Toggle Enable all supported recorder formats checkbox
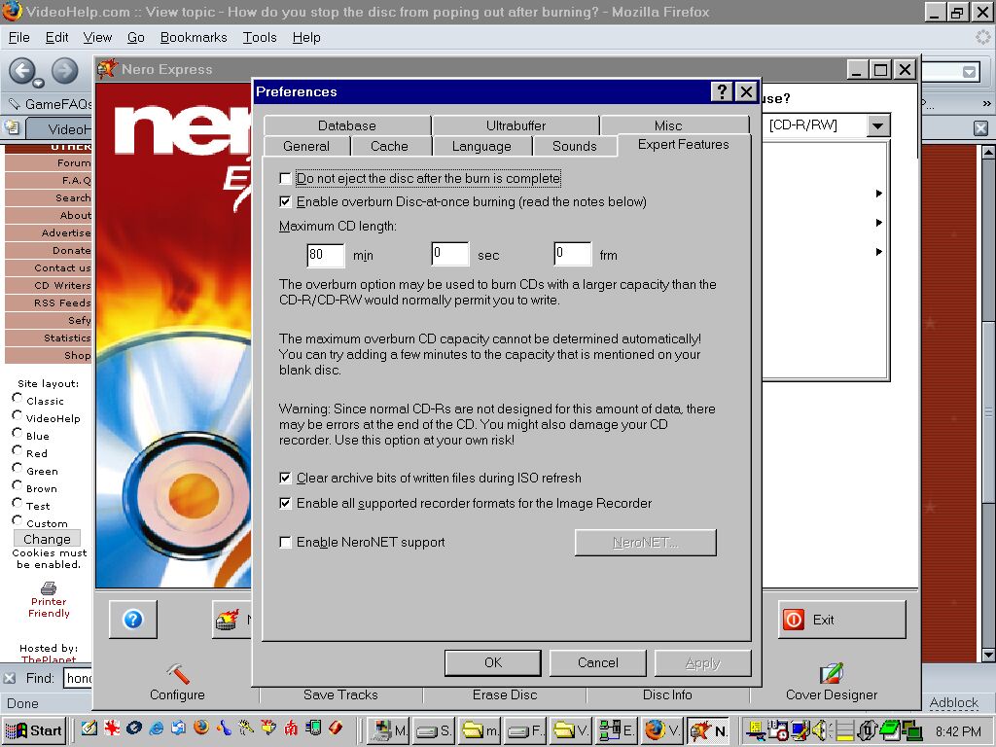 tap(285, 503)
